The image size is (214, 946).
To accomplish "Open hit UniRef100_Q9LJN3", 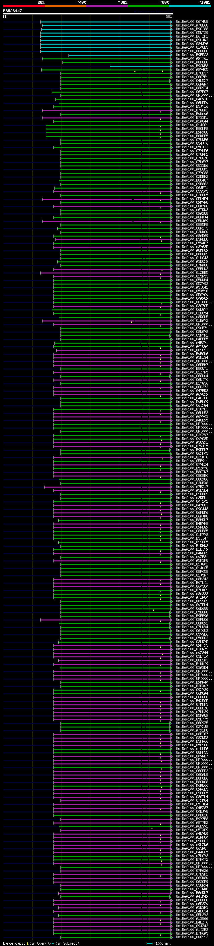I will (192, 40).
